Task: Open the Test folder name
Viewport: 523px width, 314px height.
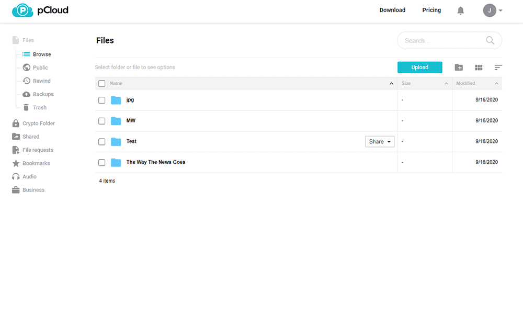Action: coord(131,141)
